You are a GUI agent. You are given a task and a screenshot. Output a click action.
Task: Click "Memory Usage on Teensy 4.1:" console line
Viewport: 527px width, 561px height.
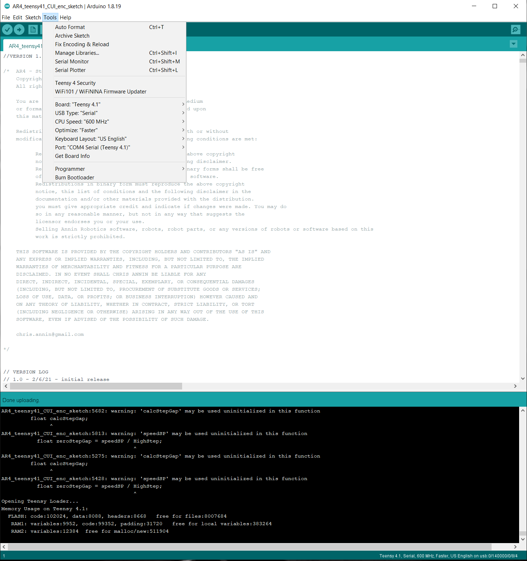45,509
